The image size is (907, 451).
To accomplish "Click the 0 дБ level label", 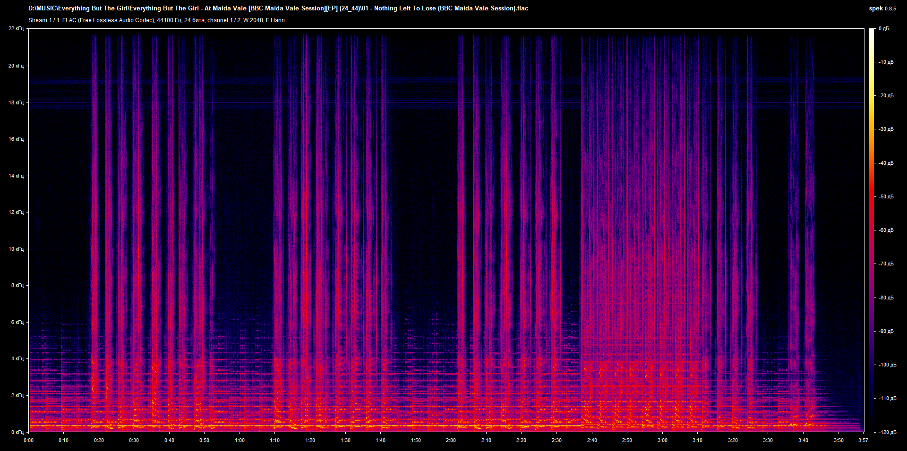I will (883, 29).
